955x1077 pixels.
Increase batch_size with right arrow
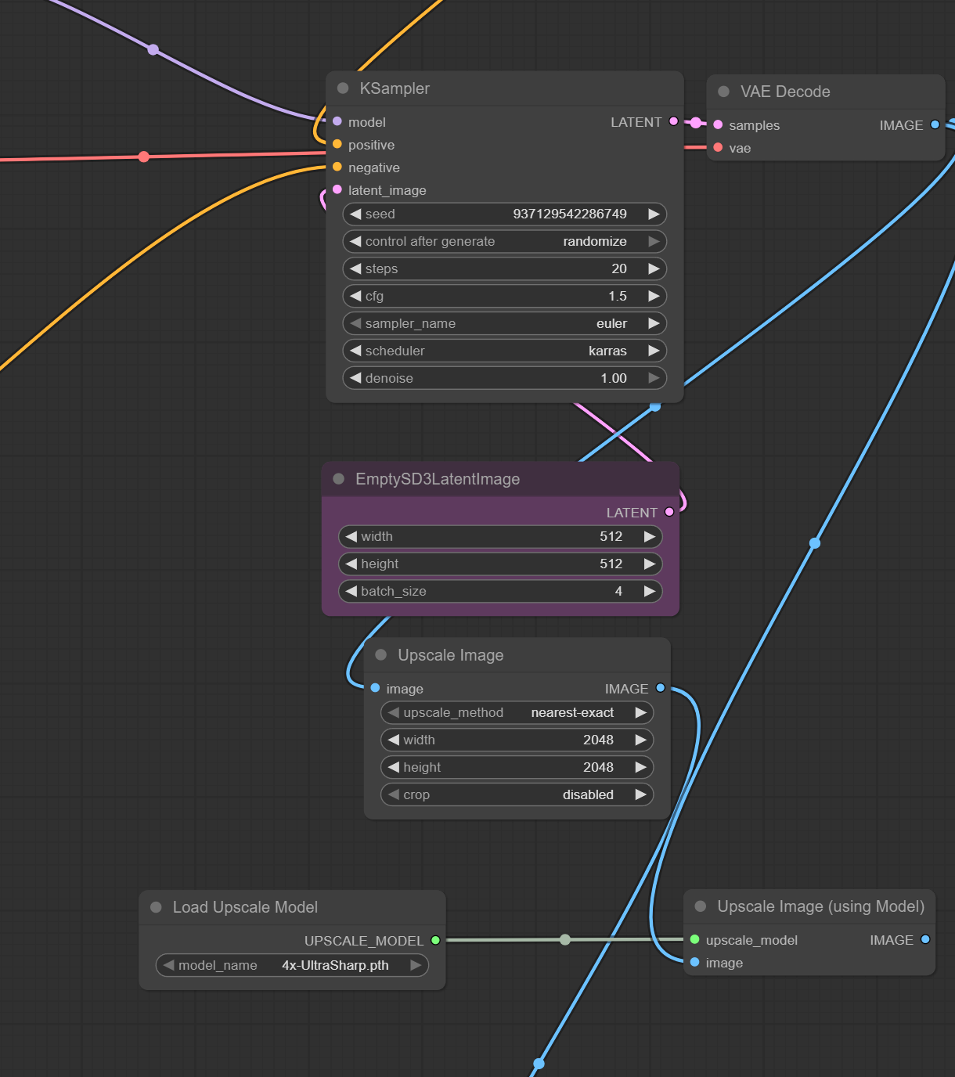click(x=649, y=591)
